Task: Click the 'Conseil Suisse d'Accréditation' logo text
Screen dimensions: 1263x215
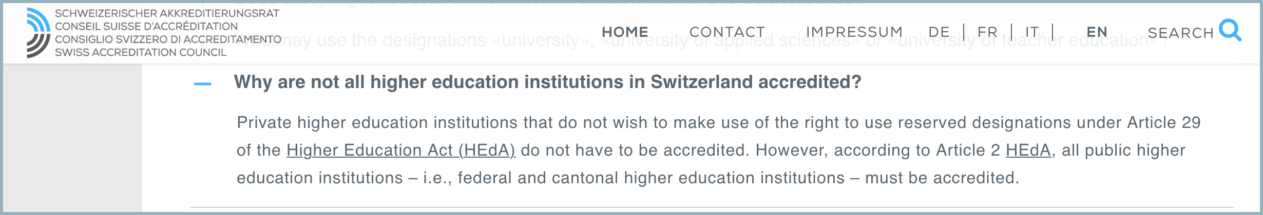Action: (x=146, y=26)
